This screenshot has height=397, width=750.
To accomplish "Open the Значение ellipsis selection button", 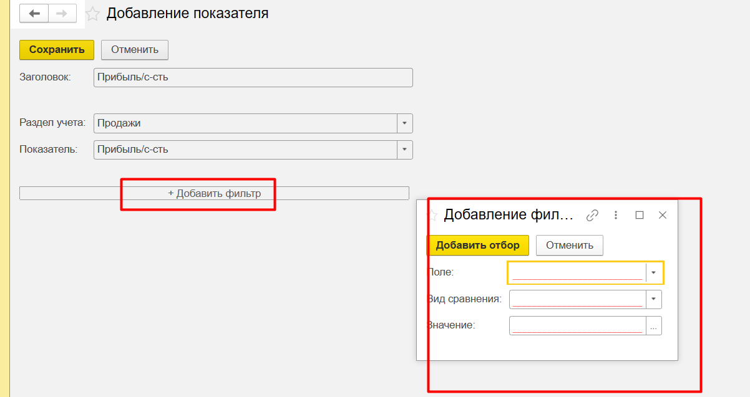I will [653, 326].
